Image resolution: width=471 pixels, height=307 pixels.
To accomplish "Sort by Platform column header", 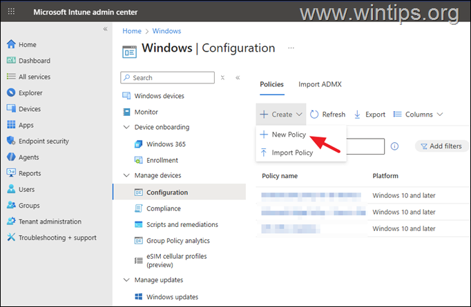I will (385, 176).
